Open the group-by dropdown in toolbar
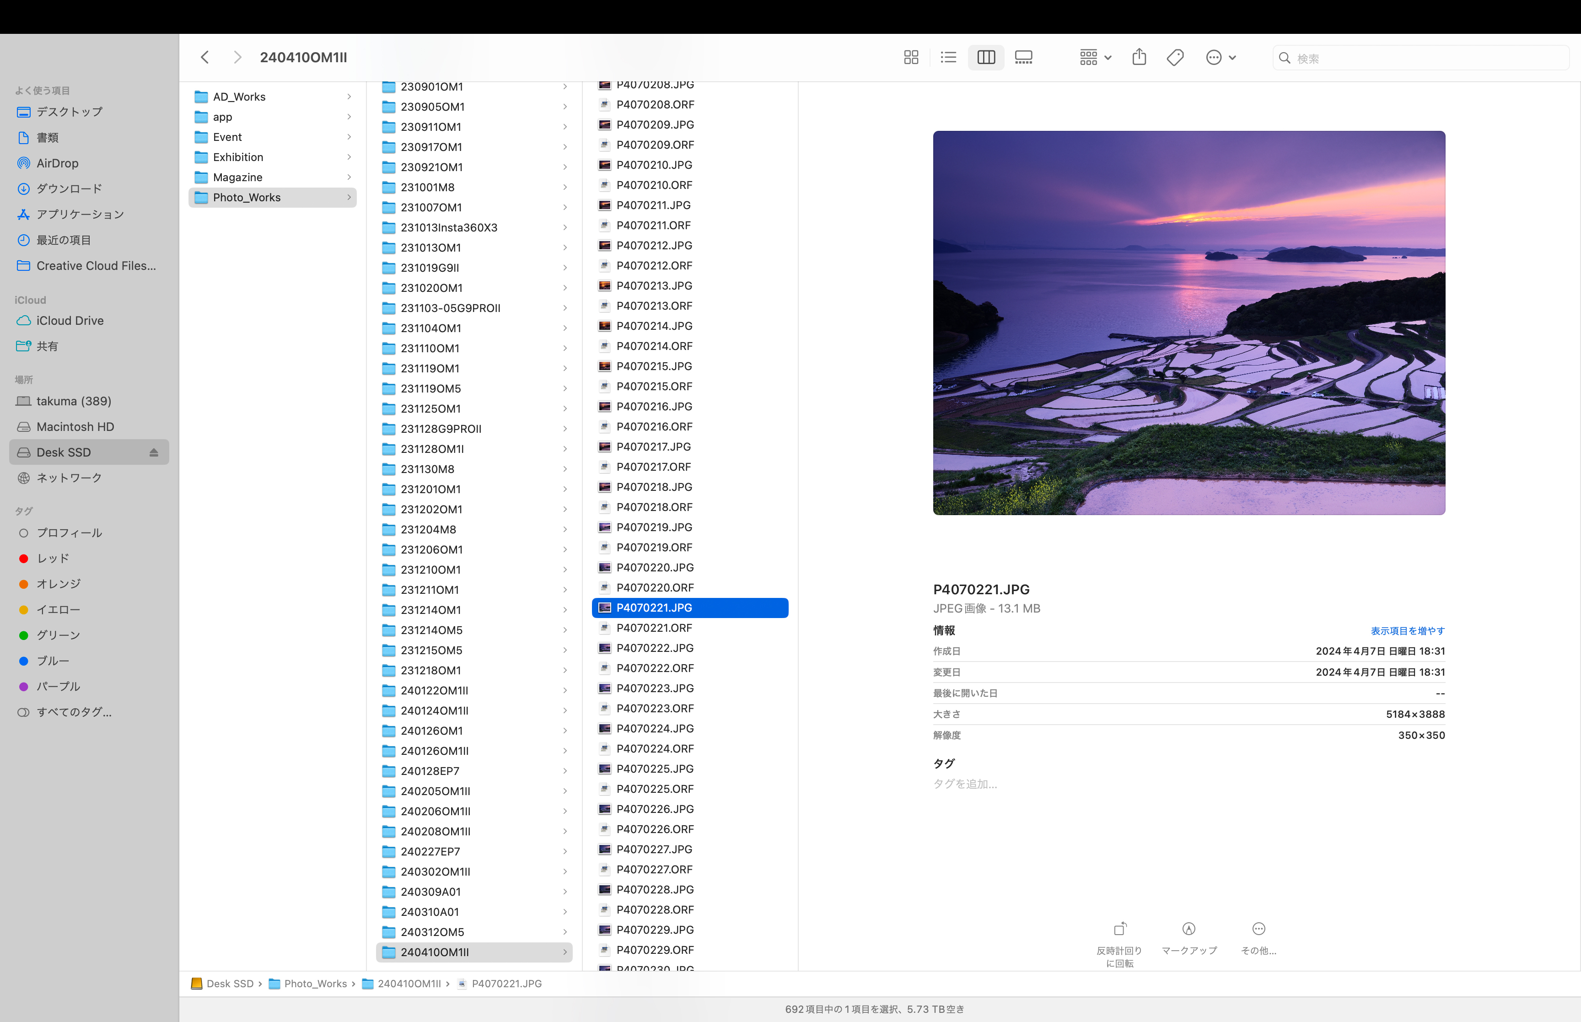The width and height of the screenshot is (1581, 1022). click(1095, 58)
